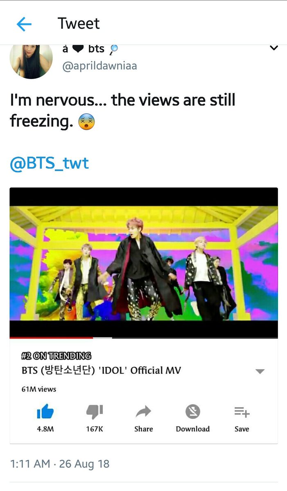
Task: Click the BTS IDOL Official MV title
Action: (101, 371)
